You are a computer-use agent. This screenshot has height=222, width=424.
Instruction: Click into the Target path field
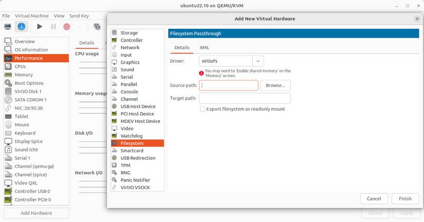pyautogui.click(x=245, y=98)
